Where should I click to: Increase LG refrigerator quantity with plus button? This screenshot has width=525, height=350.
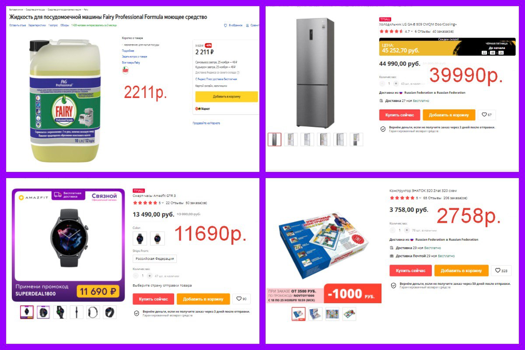(x=396, y=84)
